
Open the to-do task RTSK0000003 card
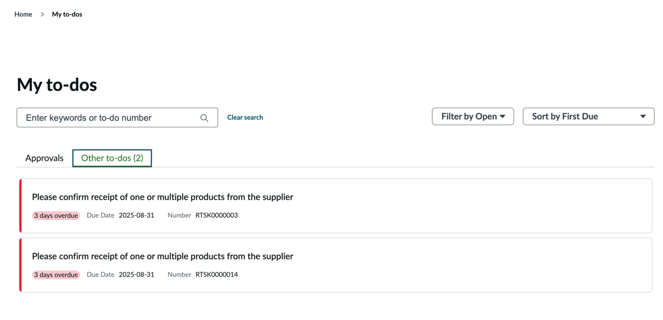(336, 206)
